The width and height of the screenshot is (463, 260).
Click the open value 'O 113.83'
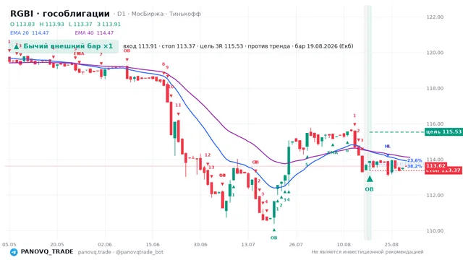[x=22, y=24]
